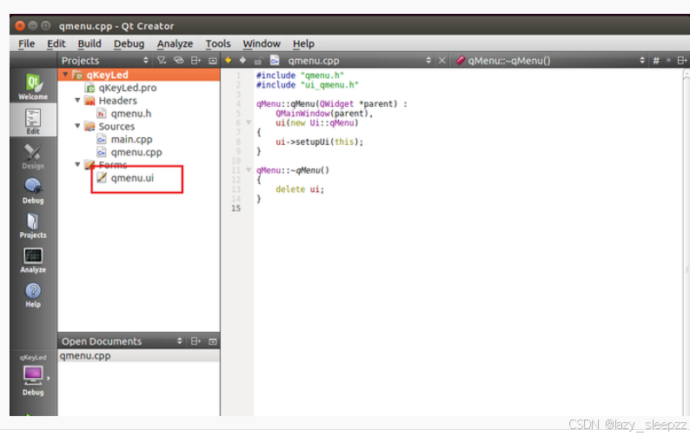Screen dimensions: 690x436
Task: Open the Window menu
Action: (x=262, y=44)
